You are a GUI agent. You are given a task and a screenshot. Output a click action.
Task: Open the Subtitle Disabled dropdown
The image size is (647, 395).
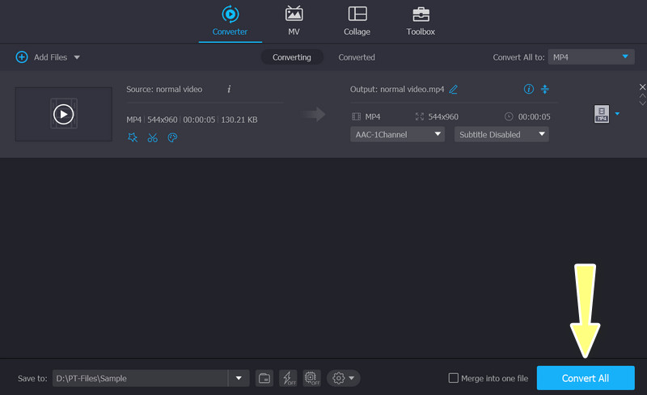(501, 135)
